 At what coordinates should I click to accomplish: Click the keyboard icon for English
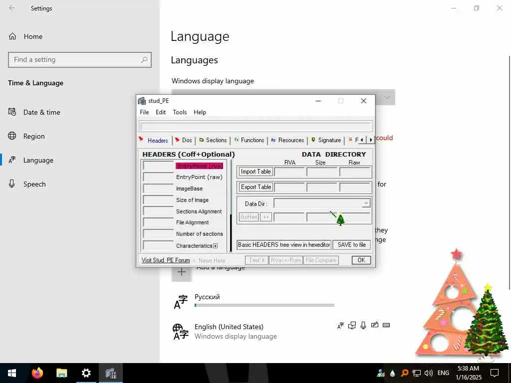pos(386,325)
